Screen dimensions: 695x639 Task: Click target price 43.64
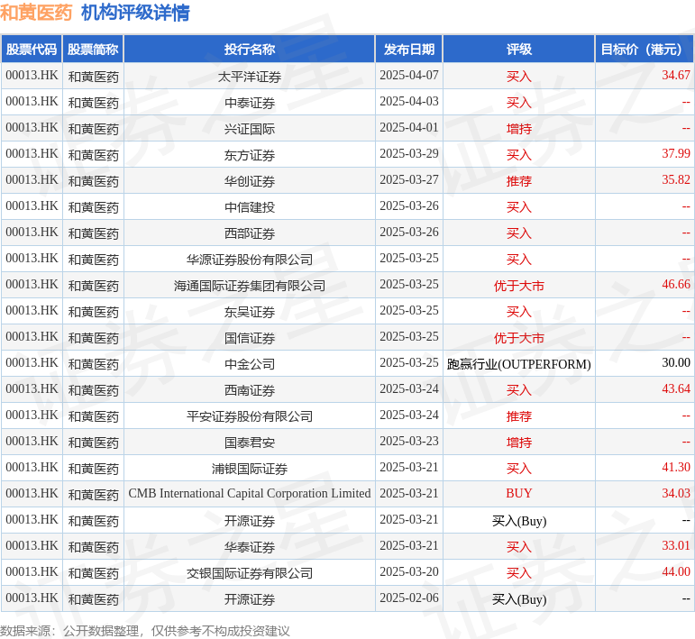pos(676,389)
